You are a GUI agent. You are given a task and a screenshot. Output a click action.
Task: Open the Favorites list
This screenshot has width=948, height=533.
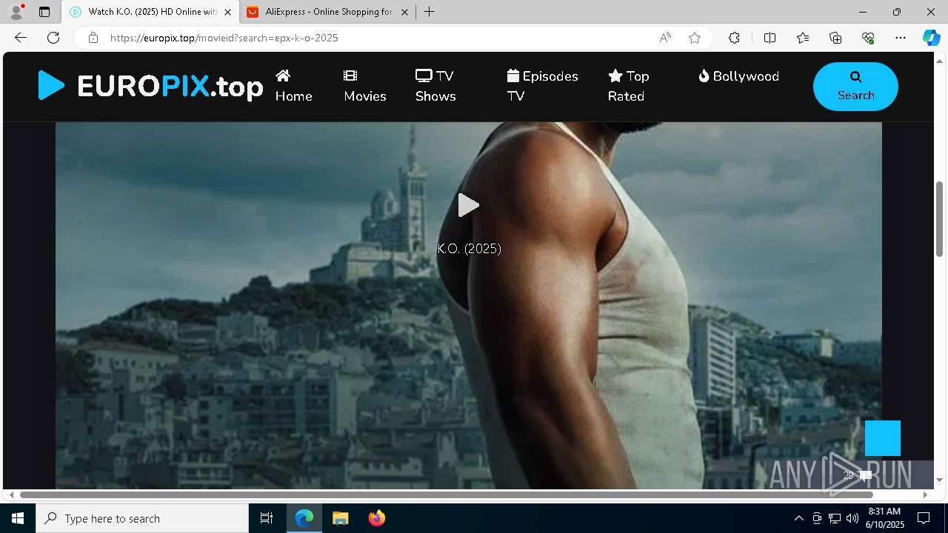(x=803, y=38)
